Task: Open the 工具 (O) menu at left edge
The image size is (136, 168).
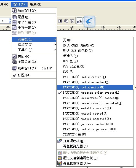Action: (x=4, y=4)
